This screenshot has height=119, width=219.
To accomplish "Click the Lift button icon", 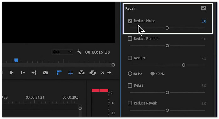I will point(81,73).
